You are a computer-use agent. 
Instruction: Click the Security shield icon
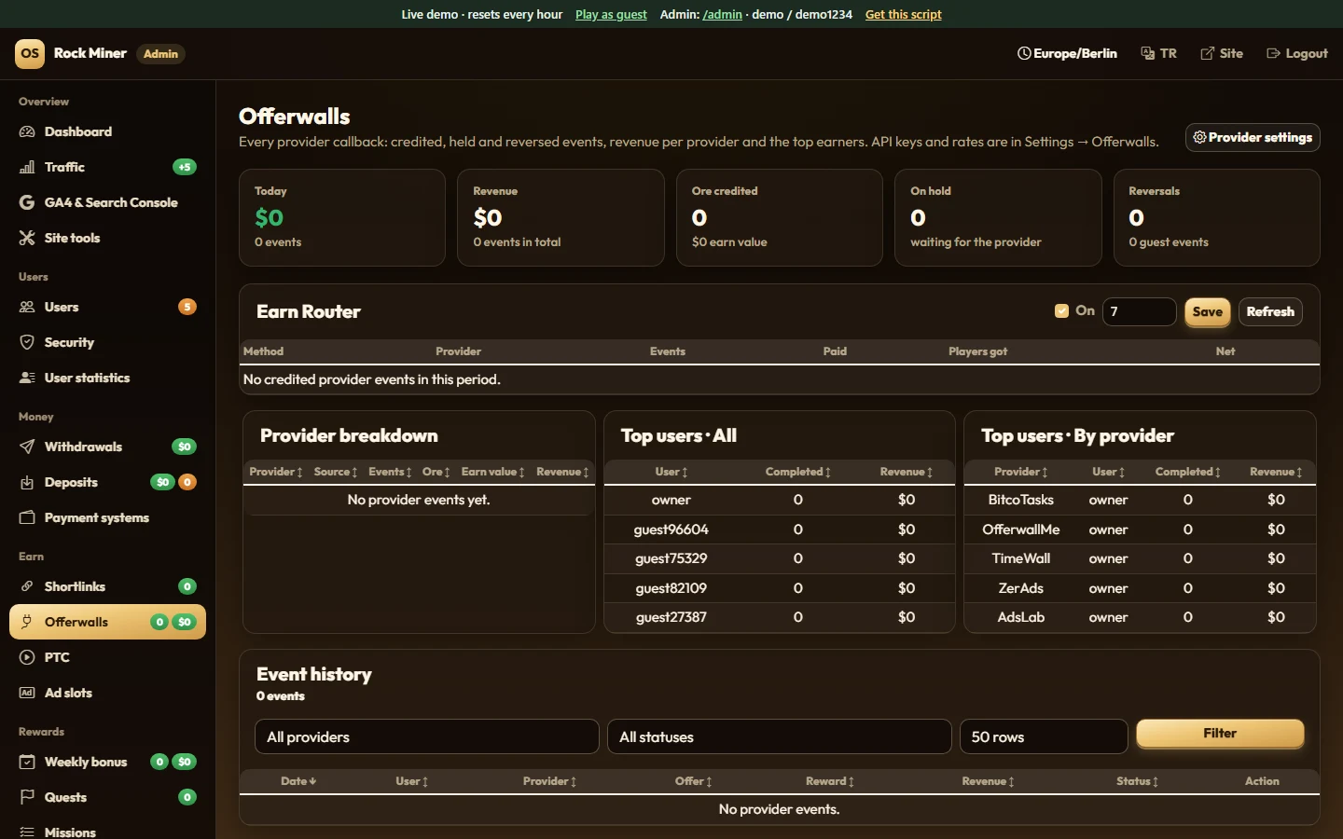point(27,342)
